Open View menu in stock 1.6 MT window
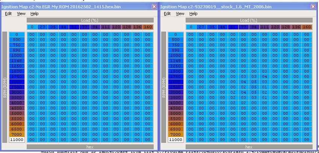319x153 pixels. pyautogui.click(x=180, y=14)
